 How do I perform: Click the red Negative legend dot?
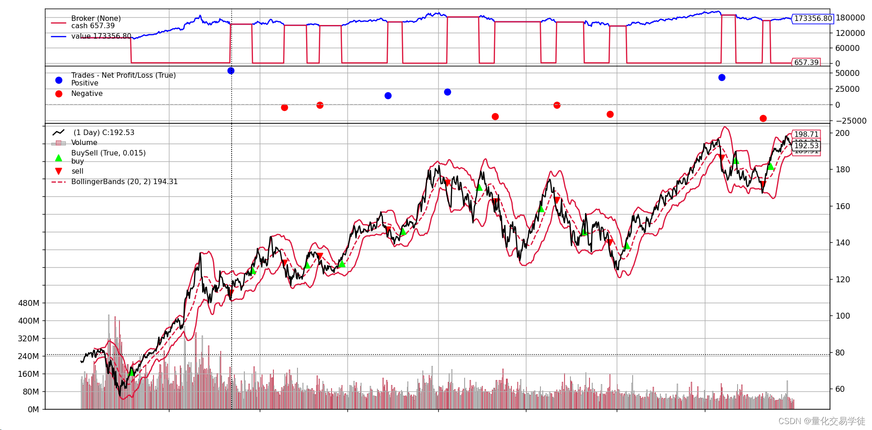click(x=59, y=94)
